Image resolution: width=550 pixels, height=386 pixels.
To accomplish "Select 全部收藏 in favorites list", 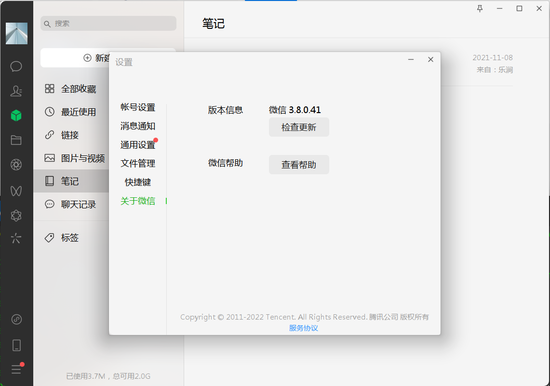I will (78, 89).
